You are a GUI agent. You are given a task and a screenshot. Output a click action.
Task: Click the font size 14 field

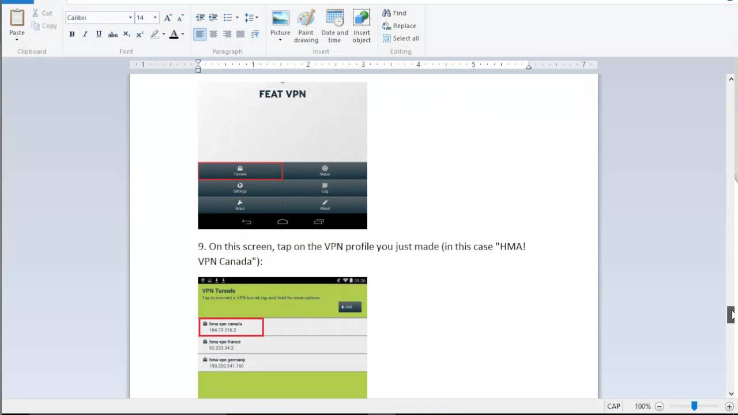coord(143,18)
